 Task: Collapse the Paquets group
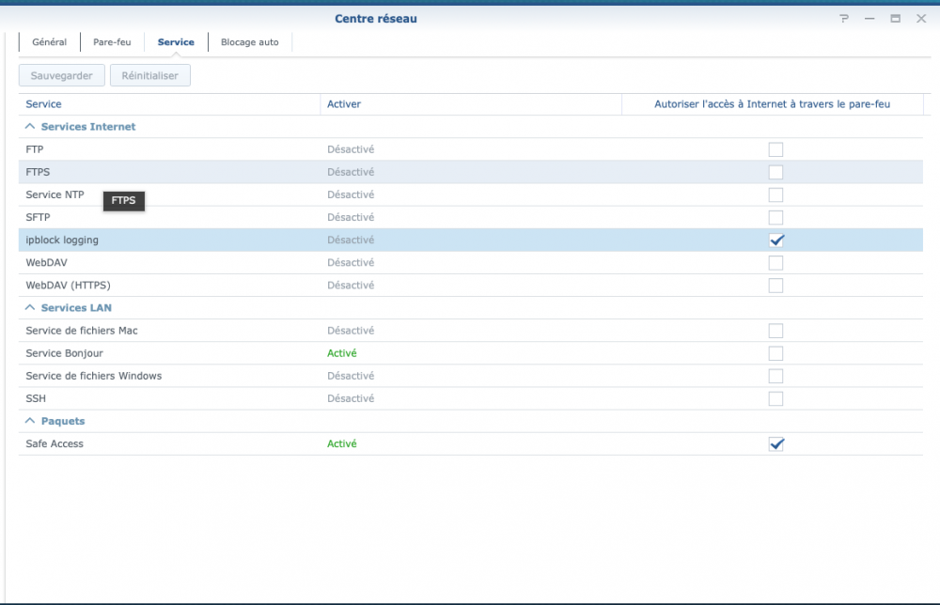click(x=30, y=421)
